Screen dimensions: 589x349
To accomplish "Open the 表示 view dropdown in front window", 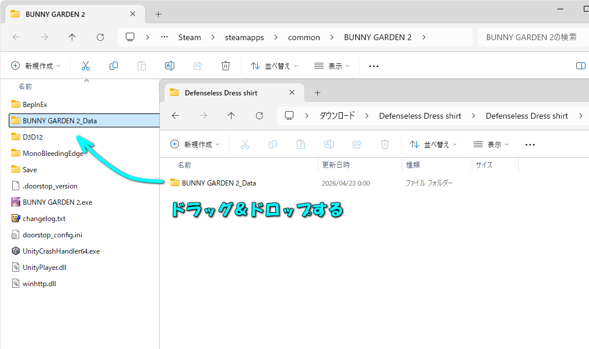I will point(491,144).
